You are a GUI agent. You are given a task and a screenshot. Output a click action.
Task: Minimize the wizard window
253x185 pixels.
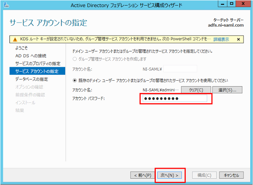click(x=223, y=4)
